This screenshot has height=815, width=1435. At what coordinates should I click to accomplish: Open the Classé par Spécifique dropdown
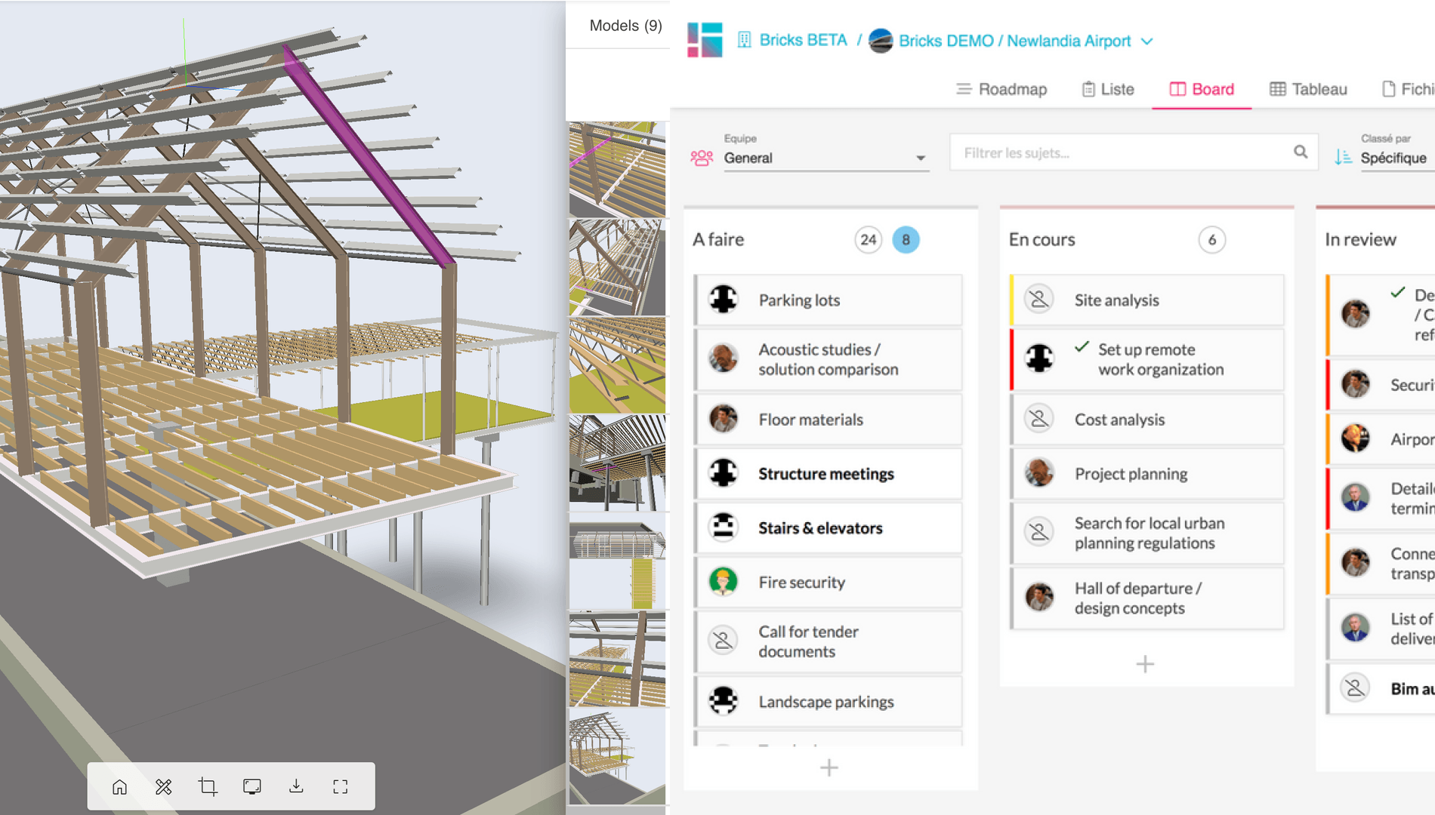1394,158
